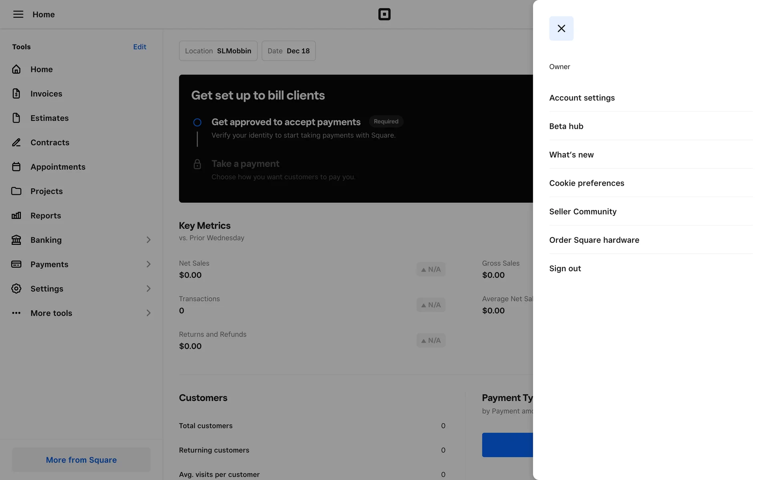Select the Get approved radio circle

[x=197, y=122]
